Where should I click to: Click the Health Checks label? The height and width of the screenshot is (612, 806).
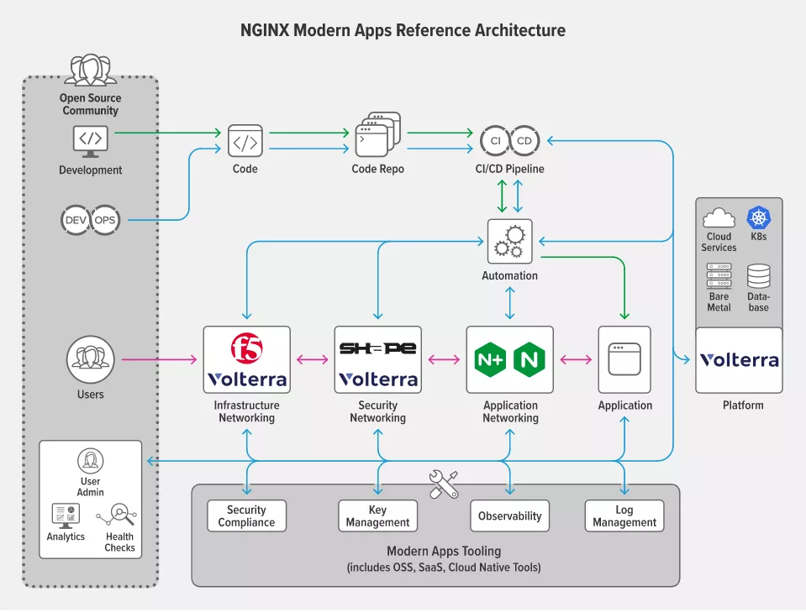click(x=120, y=542)
